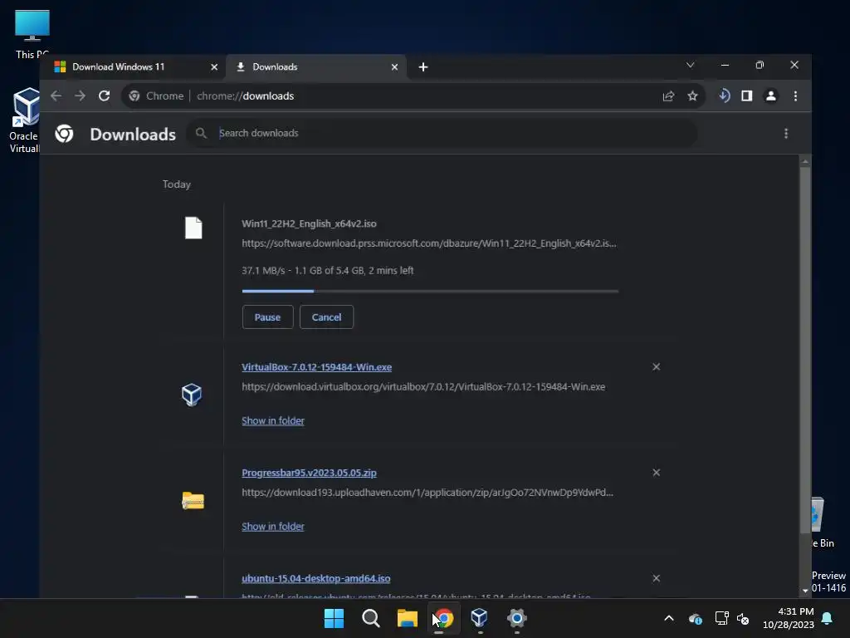The width and height of the screenshot is (850, 638).
Task: Open VirtualBox from the taskbar
Action: 480,617
